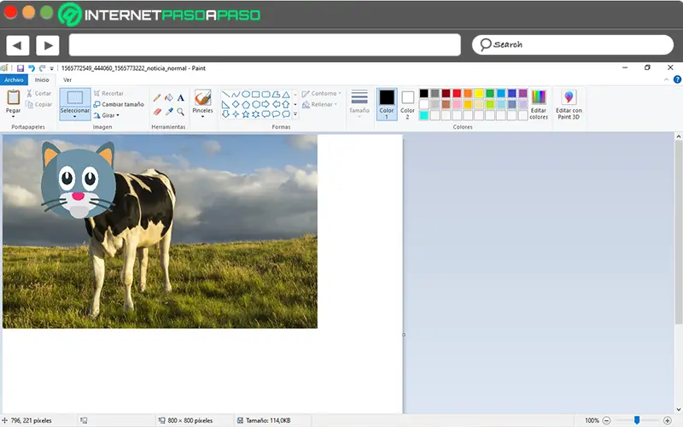Choose the red palette swatch
683x427 pixels.
coord(457,93)
